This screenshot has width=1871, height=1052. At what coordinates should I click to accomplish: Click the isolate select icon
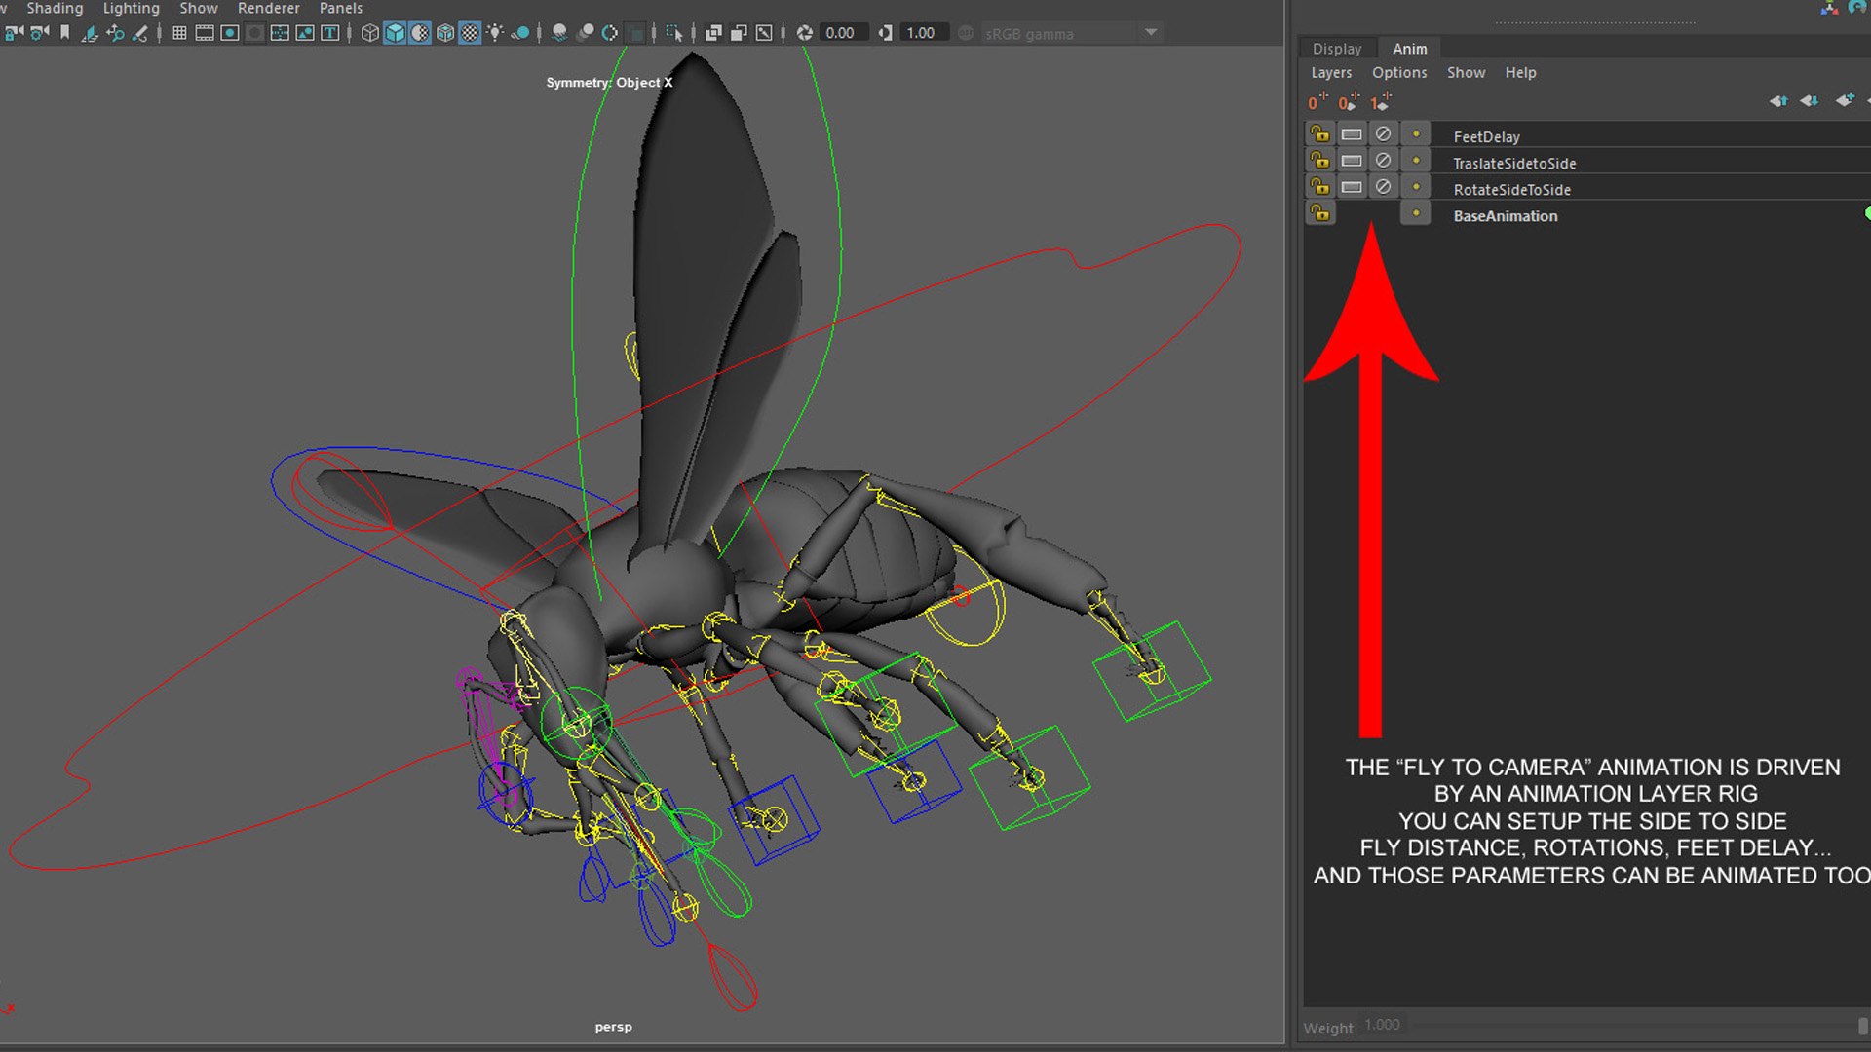click(674, 33)
